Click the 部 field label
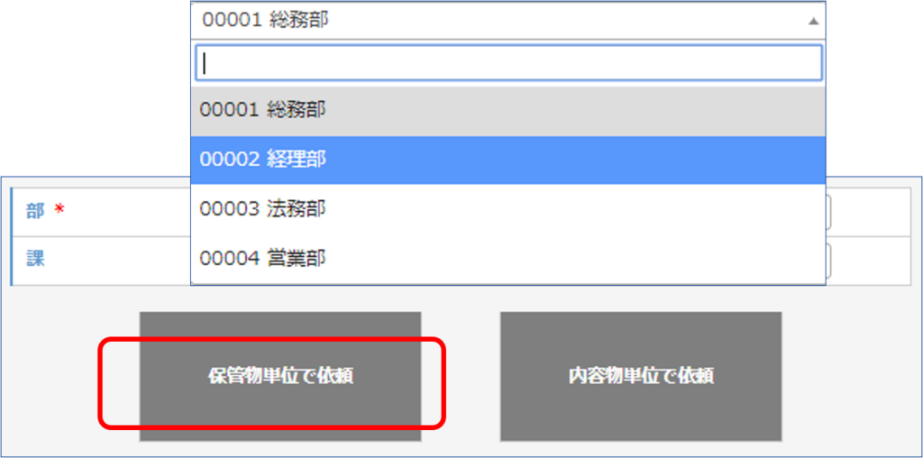 pos(35,212)
